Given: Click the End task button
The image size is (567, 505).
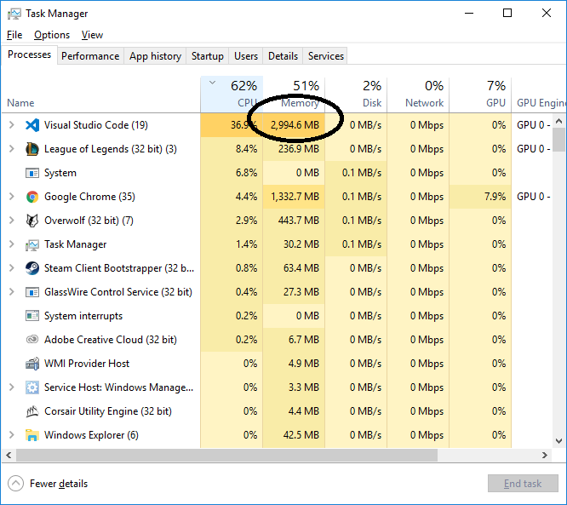Looking at the screenshot, I should (x=523, y=484).
